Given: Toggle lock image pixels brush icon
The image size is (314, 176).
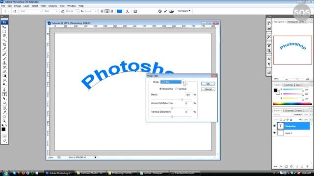Looking at the screenshot, I should point(284,120).
